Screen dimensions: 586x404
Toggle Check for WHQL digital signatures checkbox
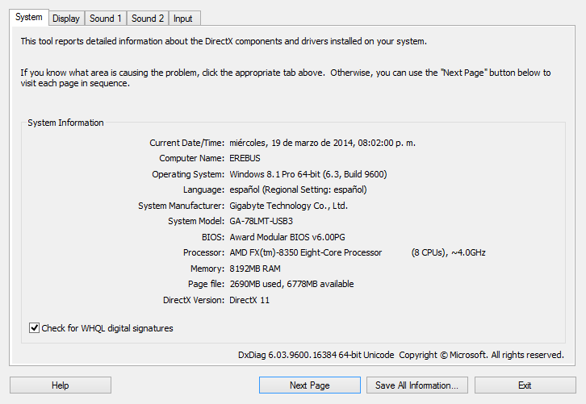[x=35, y=328]
